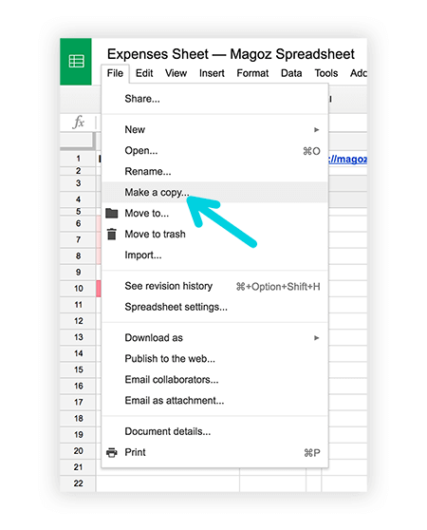Open the magoz hyperlink in row 1

pyautogui.click(x=347, y=159)
